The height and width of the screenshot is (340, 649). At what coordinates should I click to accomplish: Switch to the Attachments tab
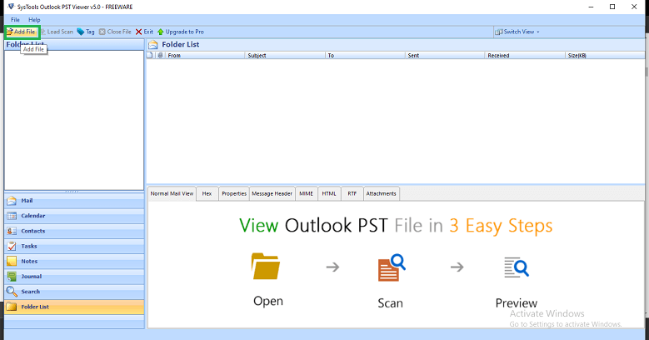tap(382, 194)
